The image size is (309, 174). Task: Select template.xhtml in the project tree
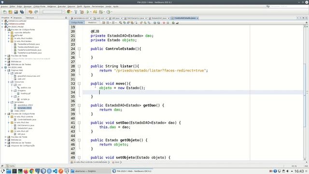25,108
